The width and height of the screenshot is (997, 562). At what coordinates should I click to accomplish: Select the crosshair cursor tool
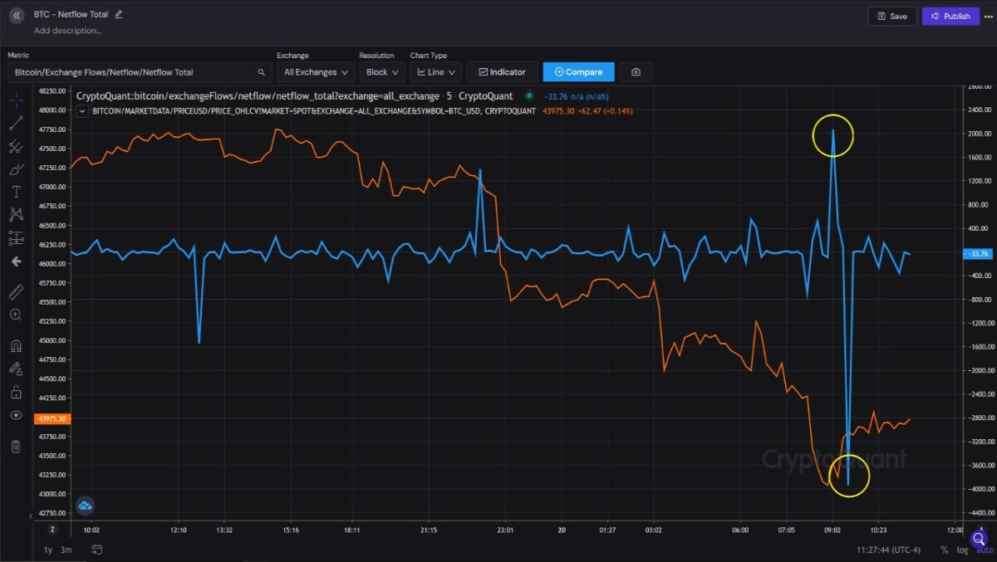(16, 100)
